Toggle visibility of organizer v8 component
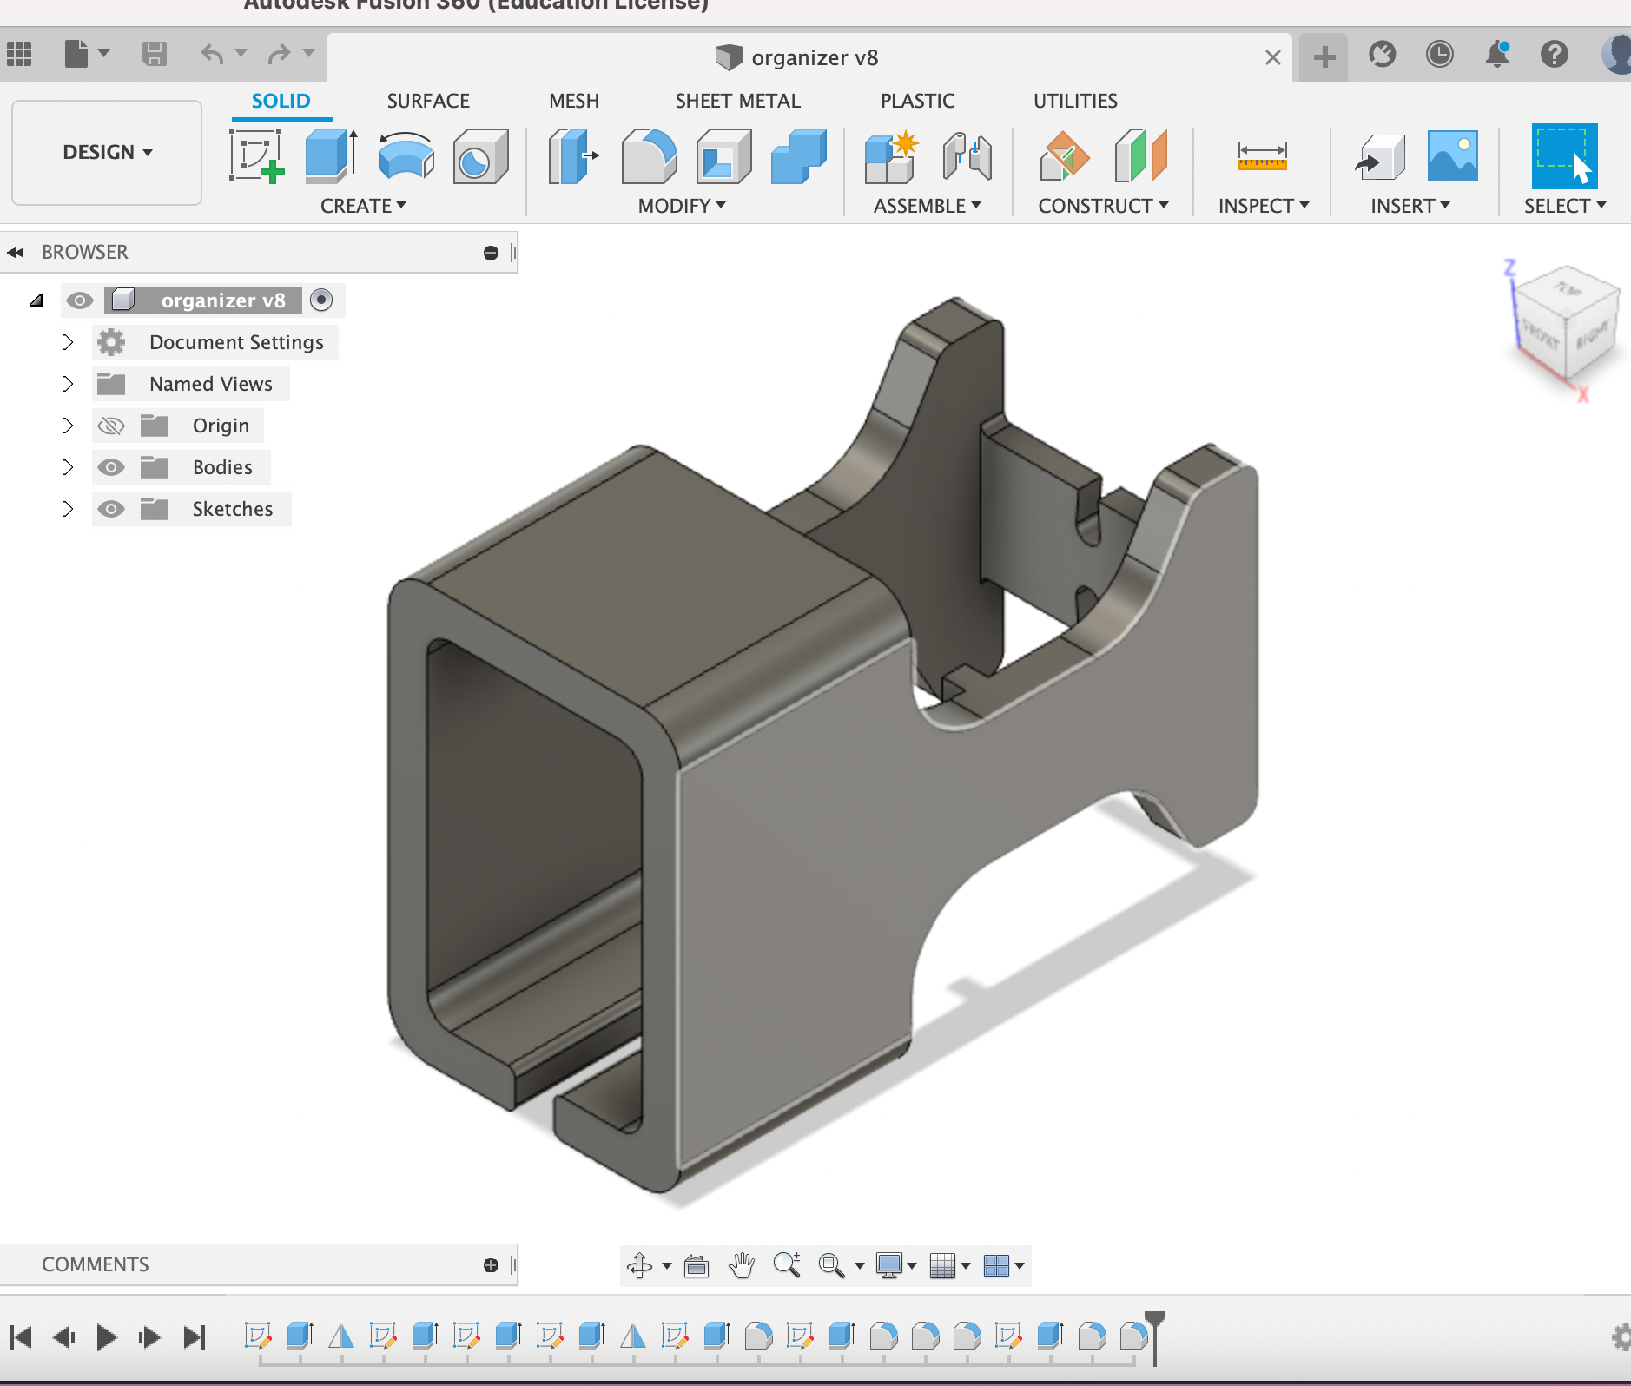This screenshot has width=1631, height=1386. [80, 300]
